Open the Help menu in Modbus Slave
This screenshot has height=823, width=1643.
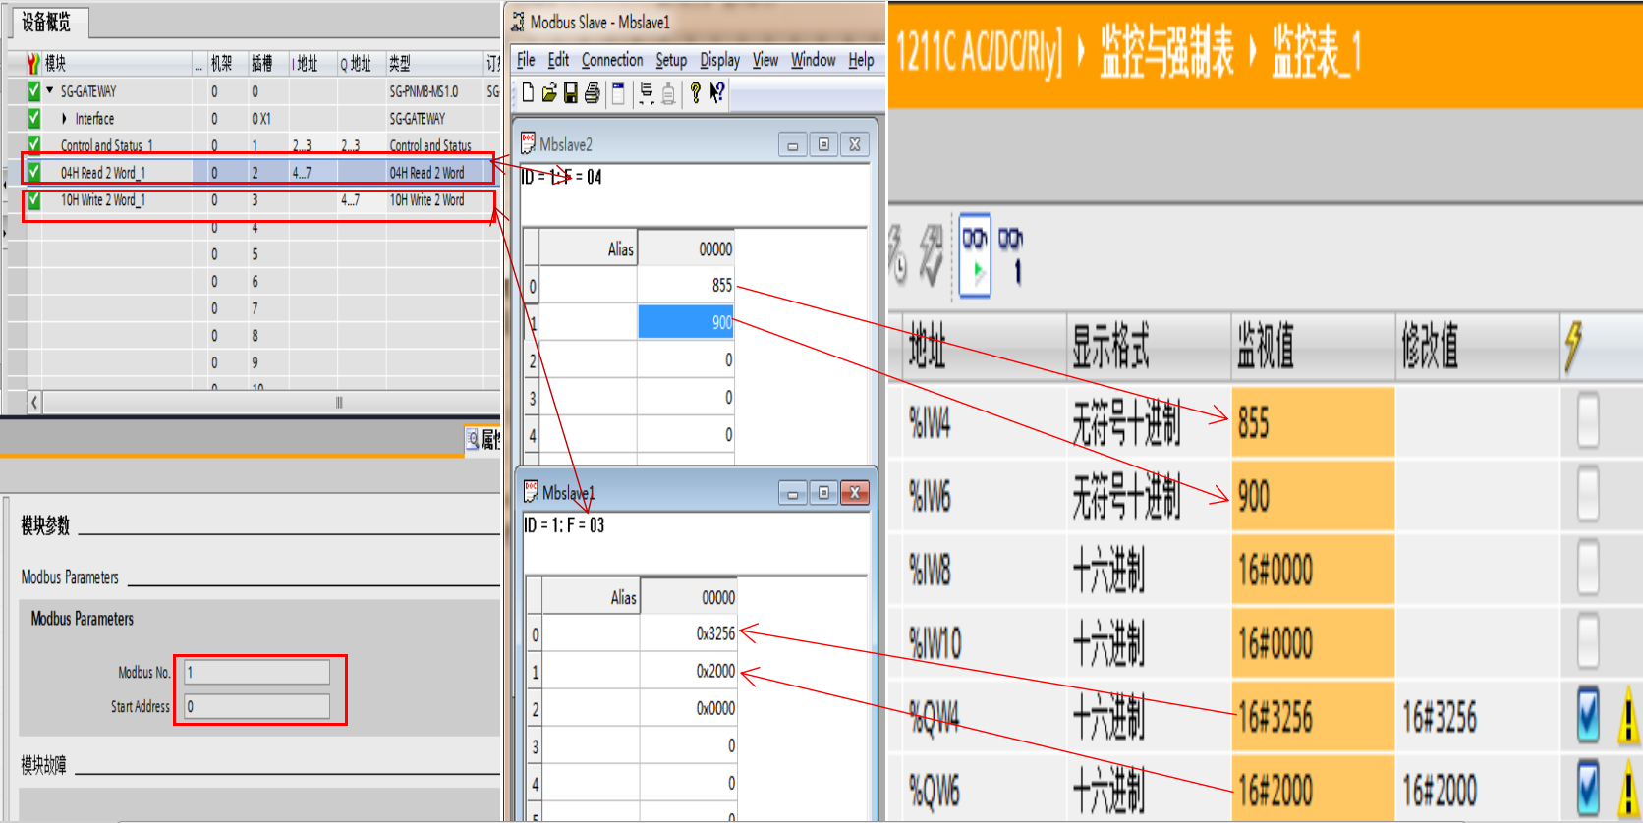[x=861, y=60]
